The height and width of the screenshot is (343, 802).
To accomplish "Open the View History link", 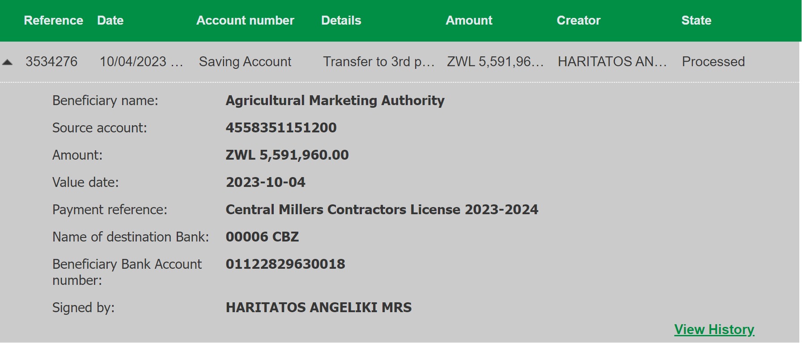I will click(x=714, y=330).
